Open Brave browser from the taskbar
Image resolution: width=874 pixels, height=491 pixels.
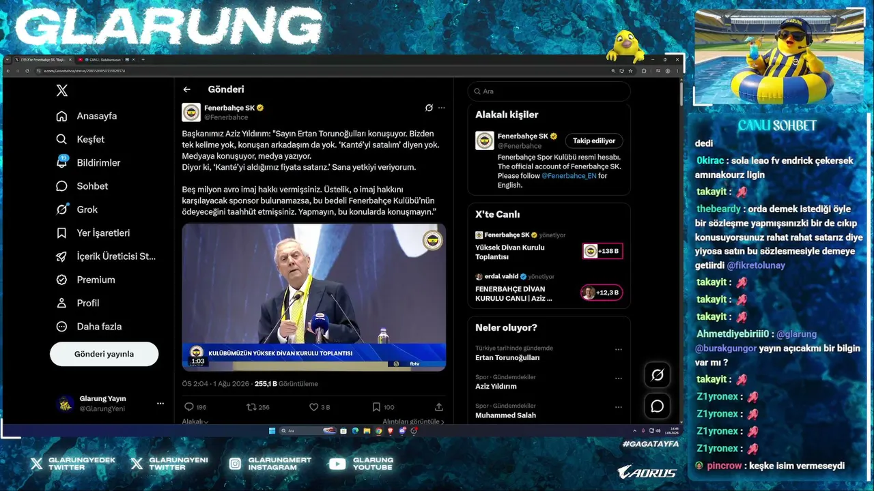pyautogui.click(x=390, y=431)
